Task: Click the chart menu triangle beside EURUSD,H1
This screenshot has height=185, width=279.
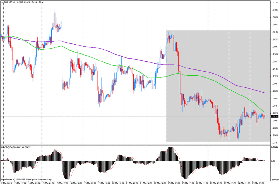Action: click(2, 2)
